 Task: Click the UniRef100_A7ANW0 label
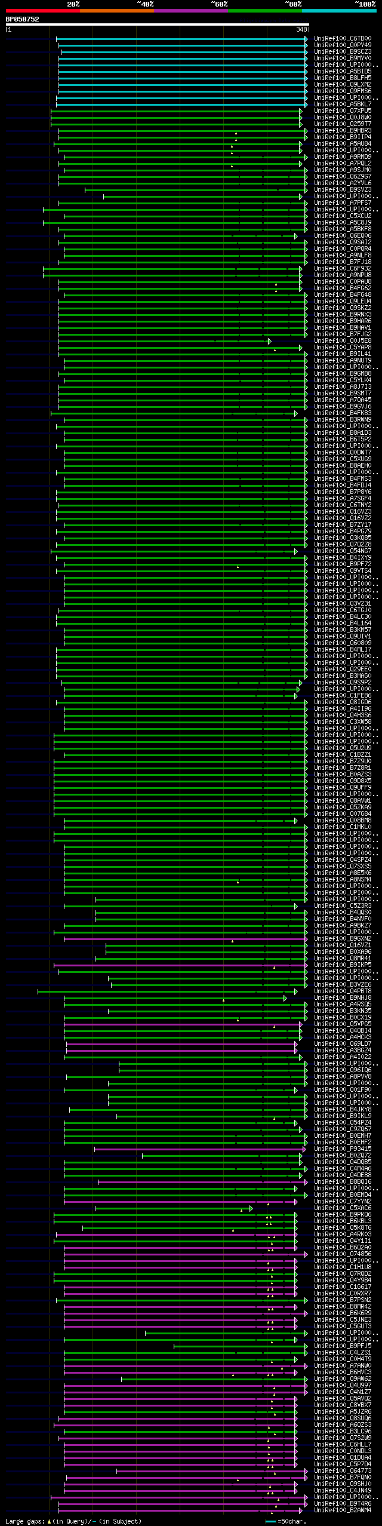[343, 1366]
